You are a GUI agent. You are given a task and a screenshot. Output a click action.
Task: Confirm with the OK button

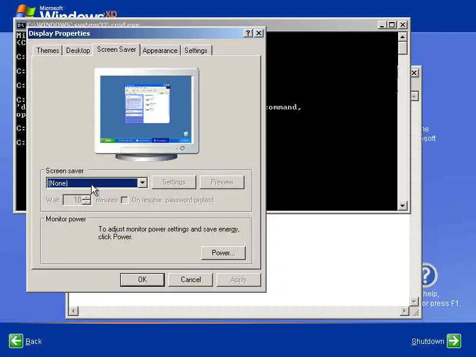[142, 280]
